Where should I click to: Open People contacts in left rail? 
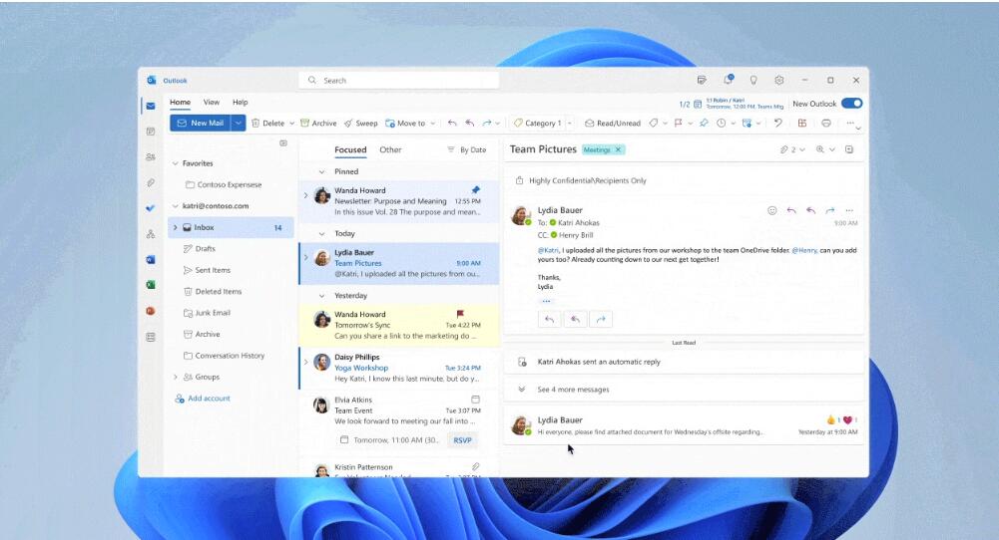click(151, 157)
